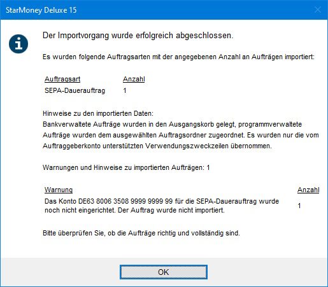
Task: Click the StarMoney Deluxe 15 title bar
Action: [x=157, y=10]
